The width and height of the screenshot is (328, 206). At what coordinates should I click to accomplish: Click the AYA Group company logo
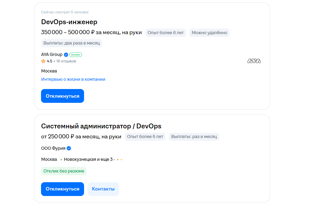(x=254, y=61)
